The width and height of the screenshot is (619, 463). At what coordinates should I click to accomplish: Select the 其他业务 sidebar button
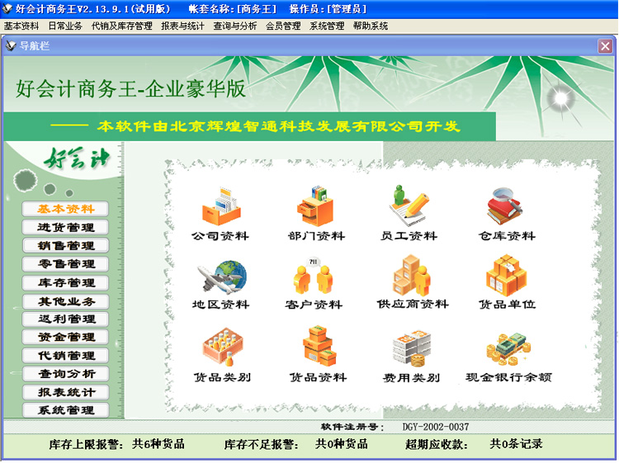[65, 301]
